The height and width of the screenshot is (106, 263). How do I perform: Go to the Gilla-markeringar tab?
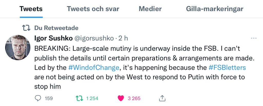point(214,9)
